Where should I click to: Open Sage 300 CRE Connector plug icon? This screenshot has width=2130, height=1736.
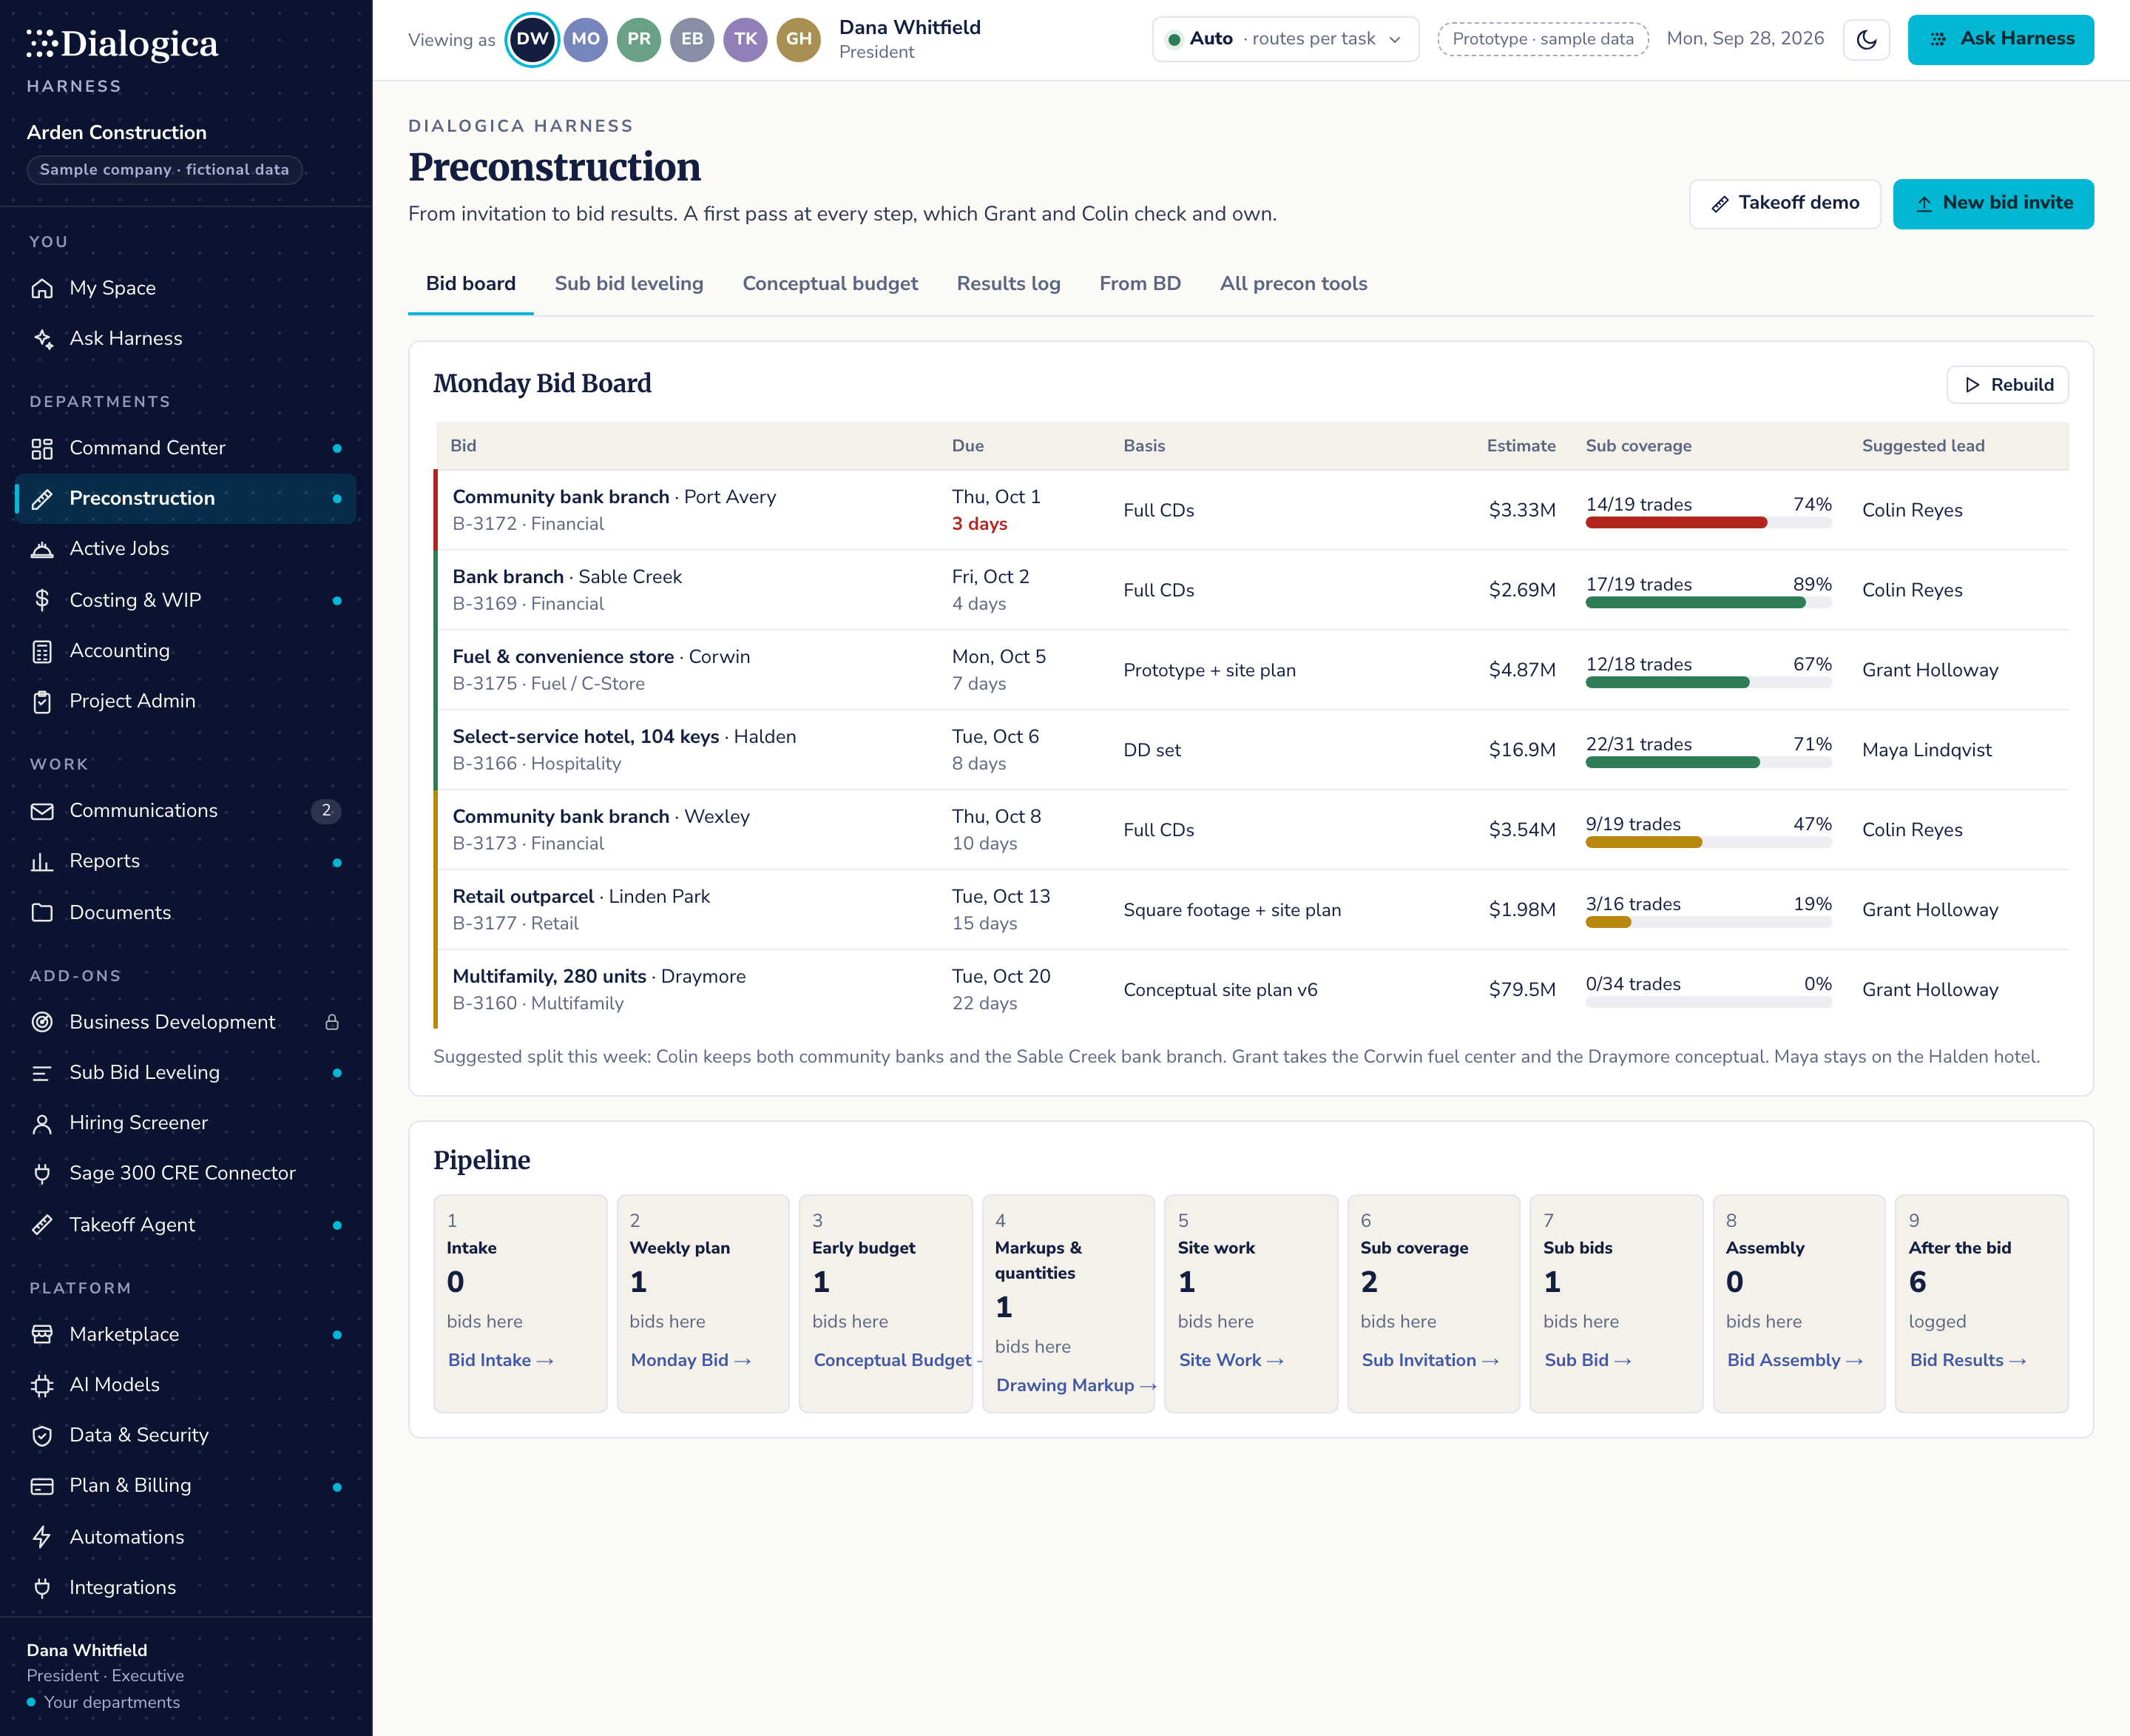[42, 1174]
